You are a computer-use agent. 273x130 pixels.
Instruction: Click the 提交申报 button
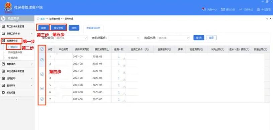(59, 28)
